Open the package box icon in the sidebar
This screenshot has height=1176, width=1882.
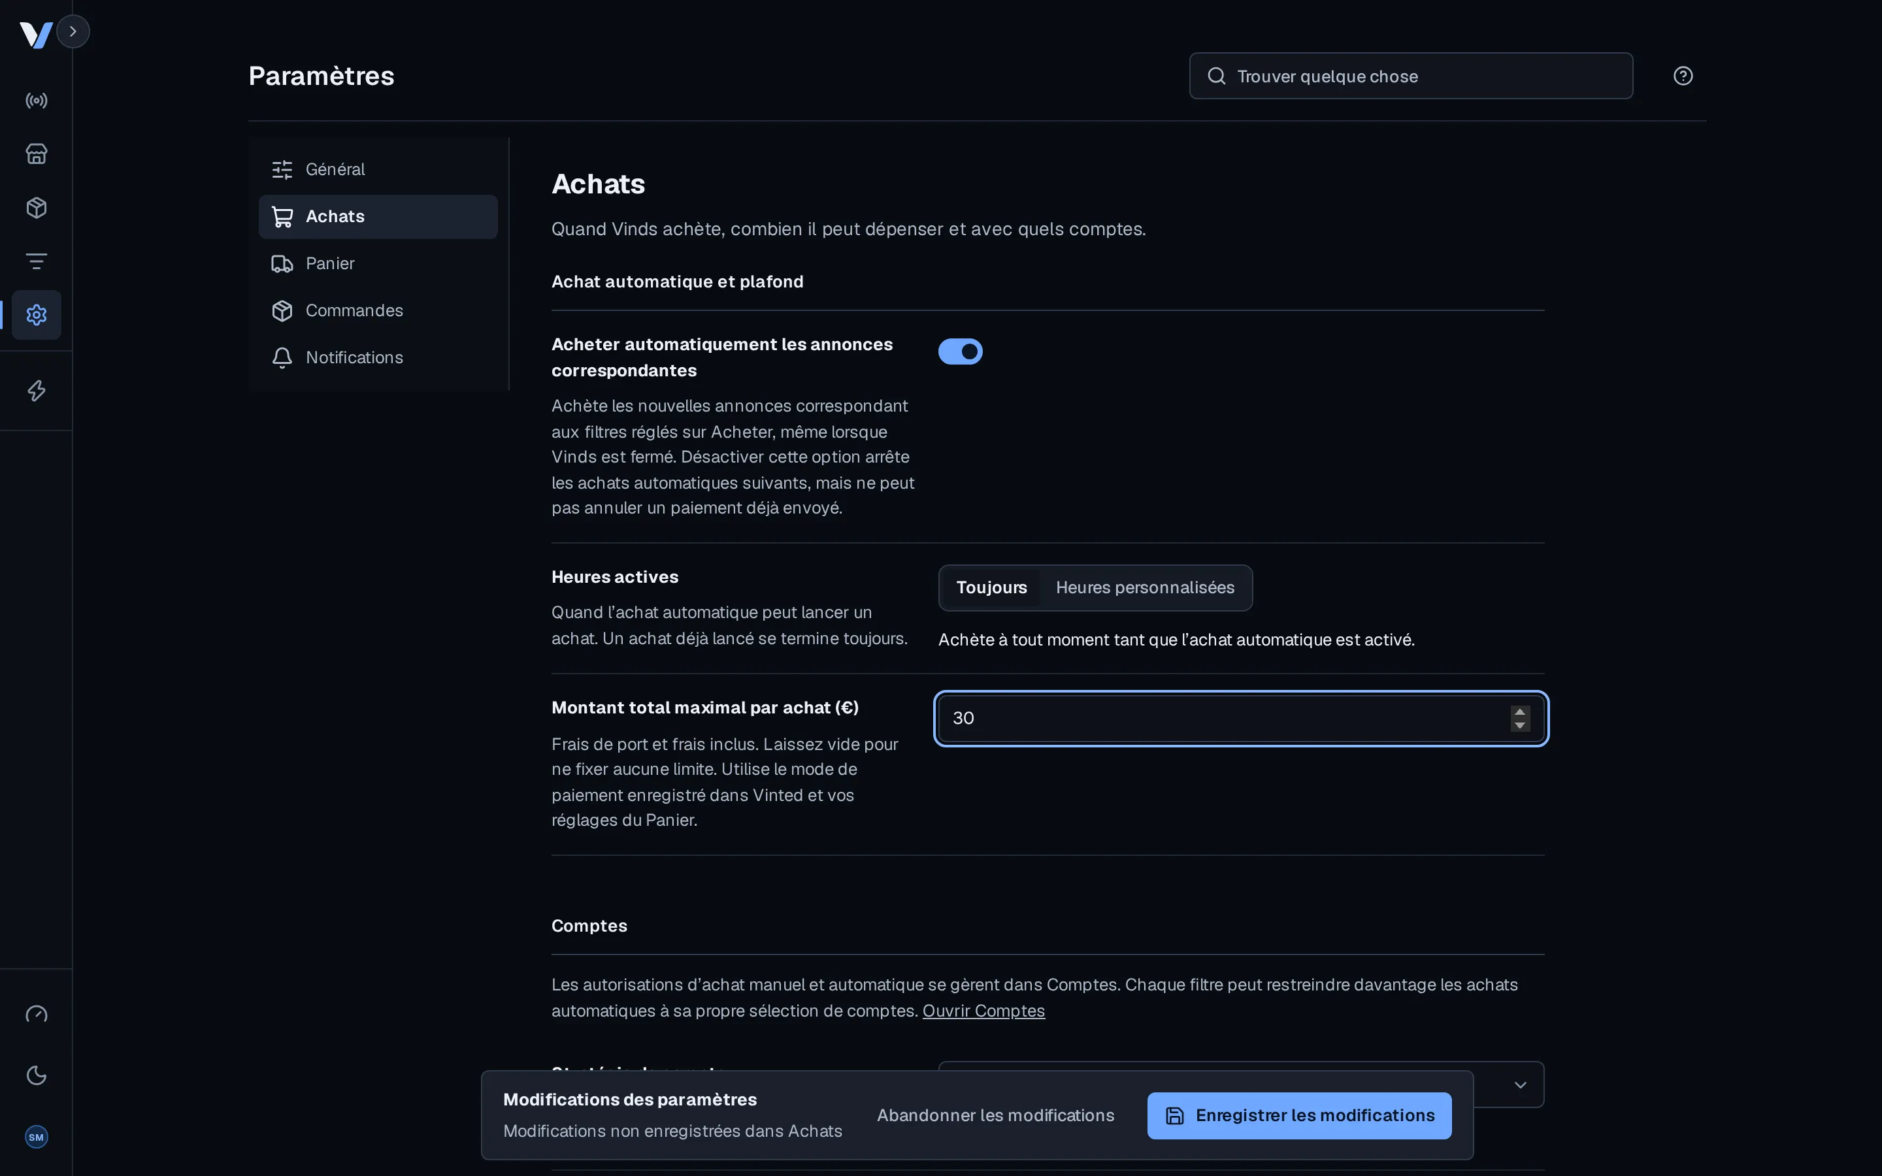point(37,208)
